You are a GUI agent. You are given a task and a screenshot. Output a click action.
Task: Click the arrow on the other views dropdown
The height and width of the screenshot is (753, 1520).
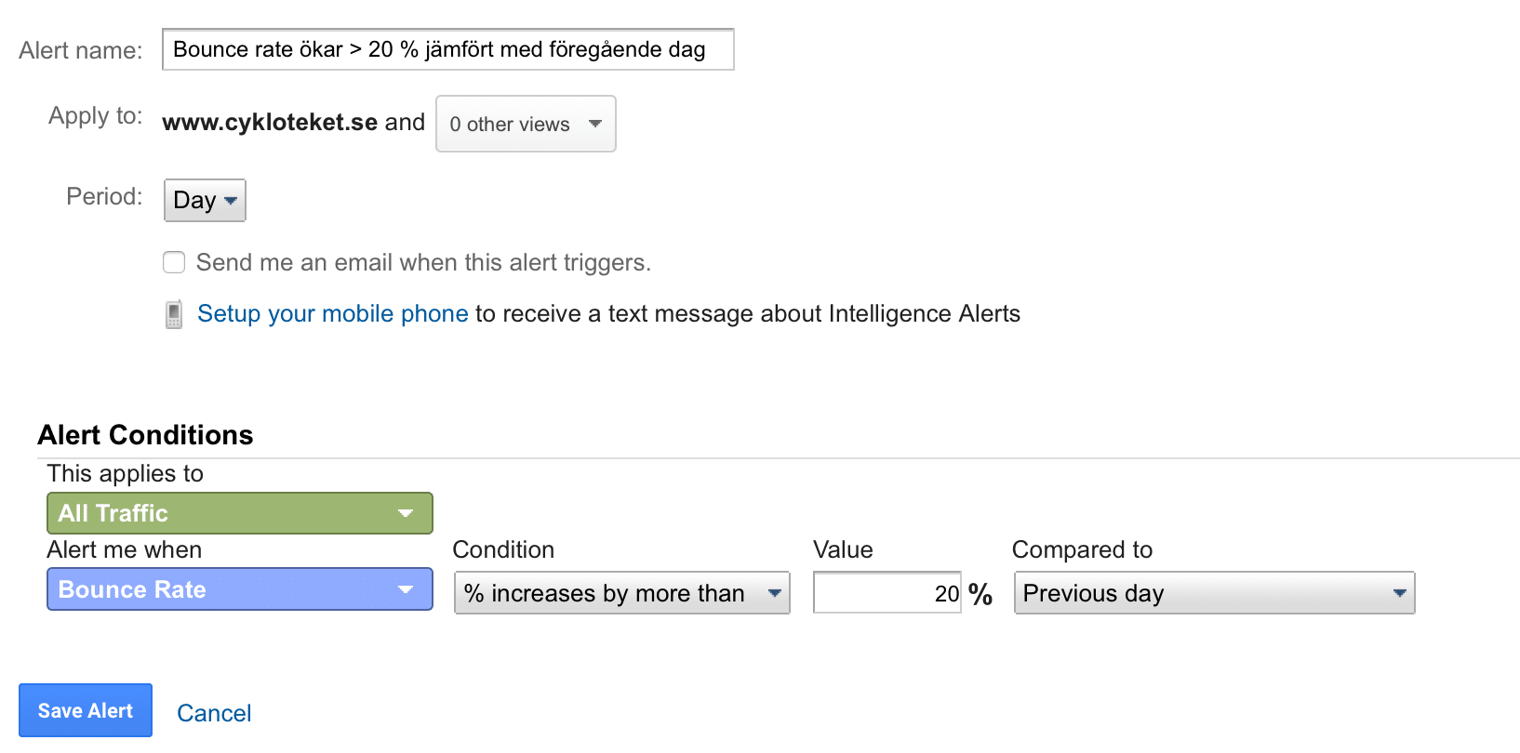pos(595,124)
